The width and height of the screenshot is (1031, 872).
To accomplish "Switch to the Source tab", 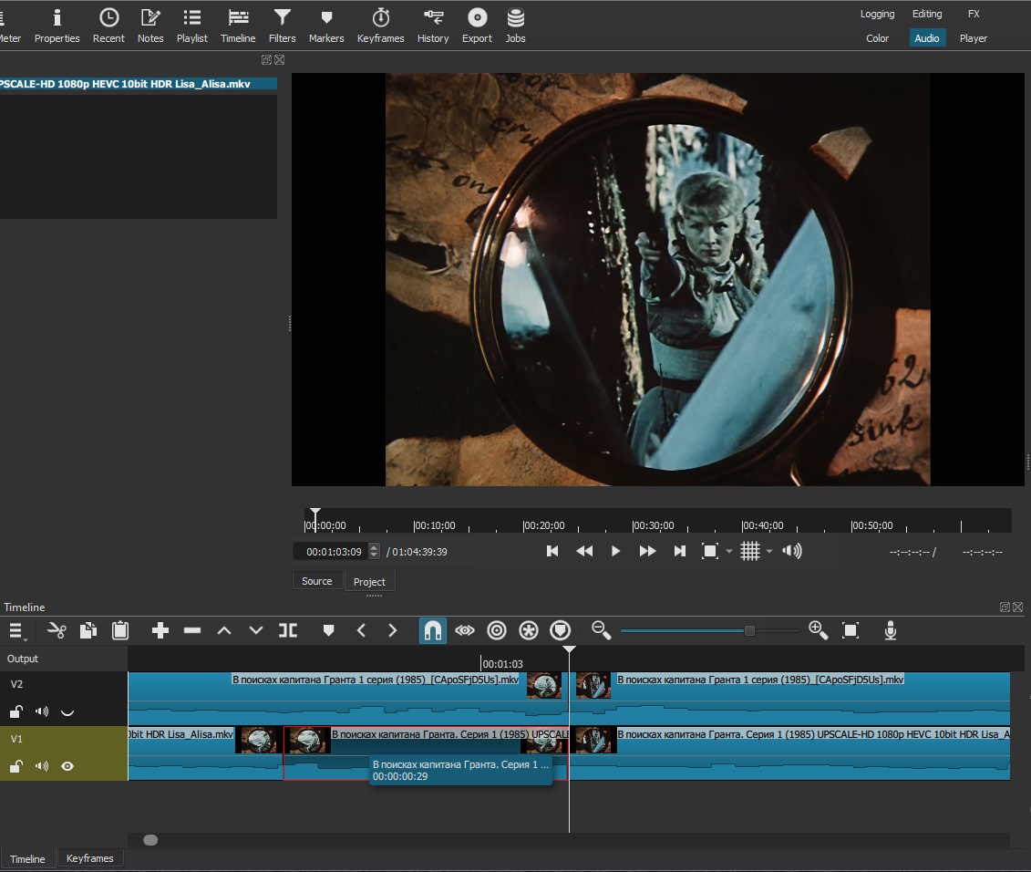I will pyautogui.click(x=317, y=581).
